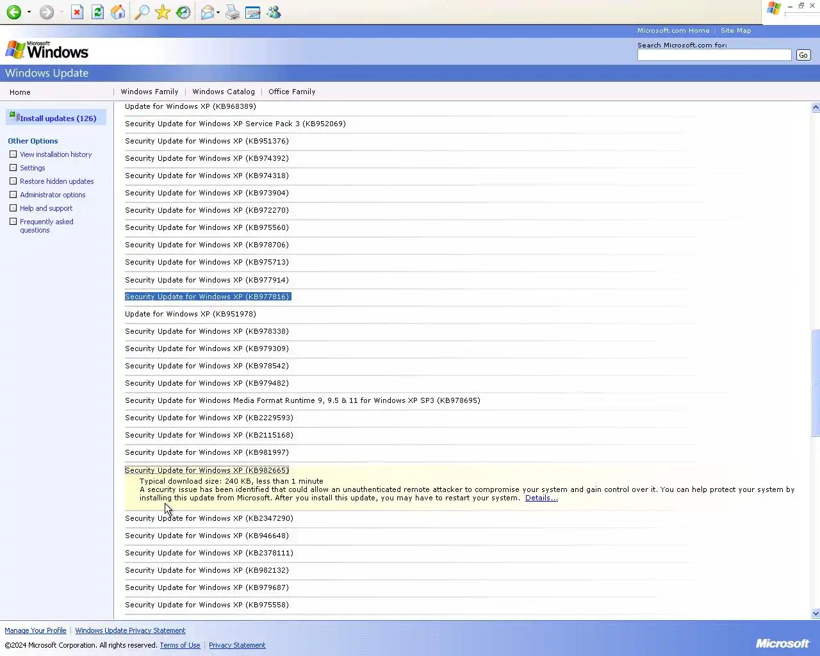The width and height of the screenshot is (820, 656).
Task: Open the Terms of Use link
Action: (x=180, y=645)
